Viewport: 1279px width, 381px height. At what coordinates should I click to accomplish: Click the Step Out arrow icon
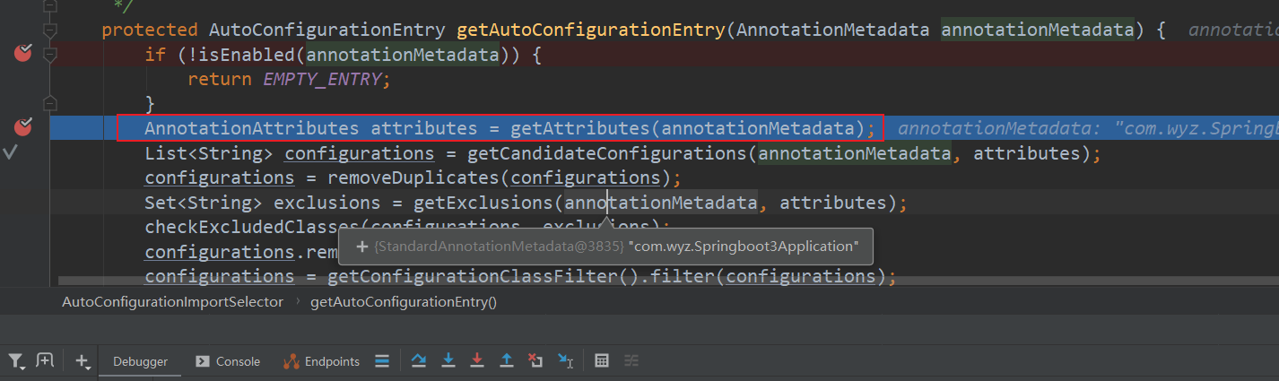point(507,361)
